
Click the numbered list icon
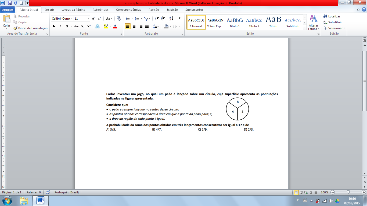tap(137, 19)
